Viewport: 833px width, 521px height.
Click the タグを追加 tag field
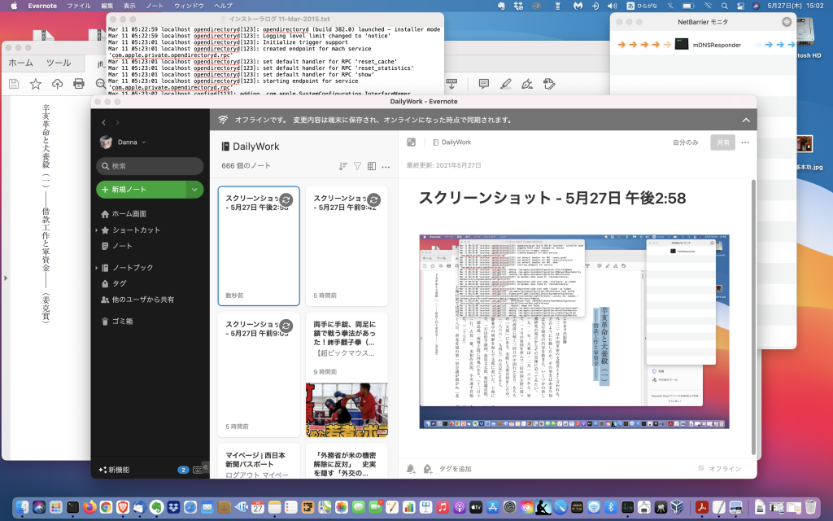pos(456,469)
